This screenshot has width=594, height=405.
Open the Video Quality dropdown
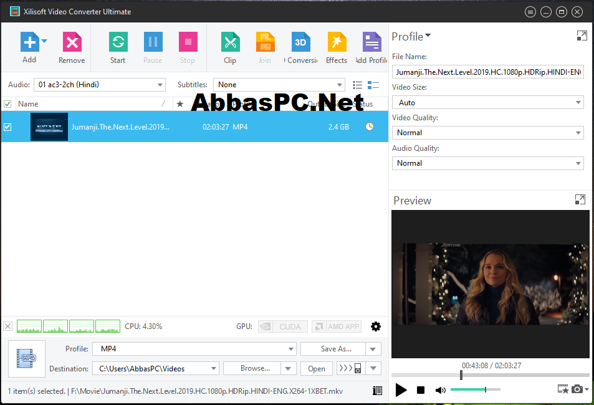(x=488, y=133)
